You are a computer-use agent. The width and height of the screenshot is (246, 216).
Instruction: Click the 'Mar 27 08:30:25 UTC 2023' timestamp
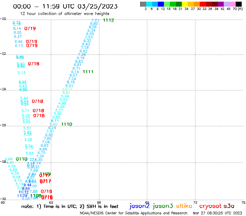coord(217,213)
